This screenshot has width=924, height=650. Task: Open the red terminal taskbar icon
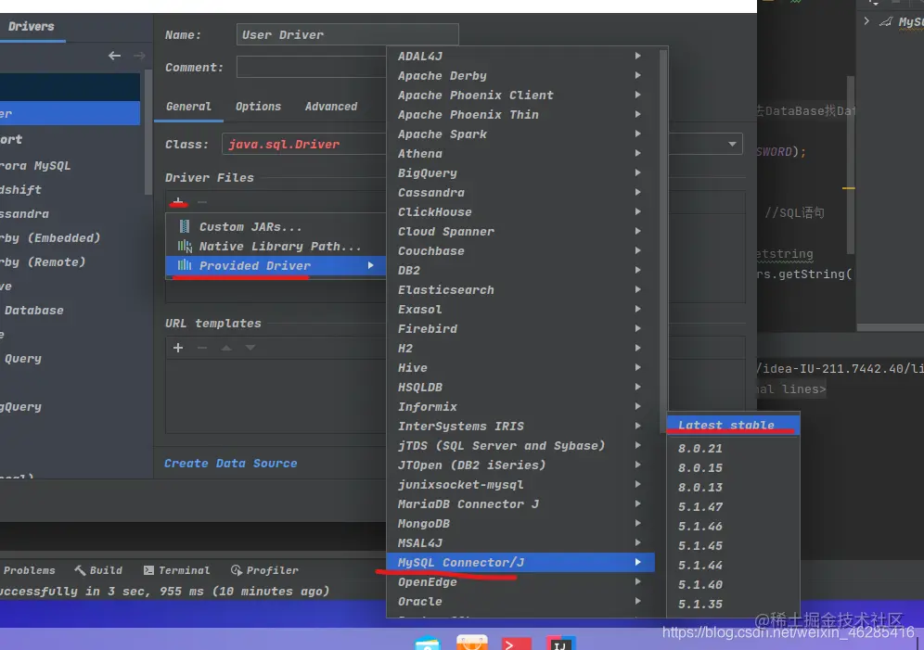516,644
